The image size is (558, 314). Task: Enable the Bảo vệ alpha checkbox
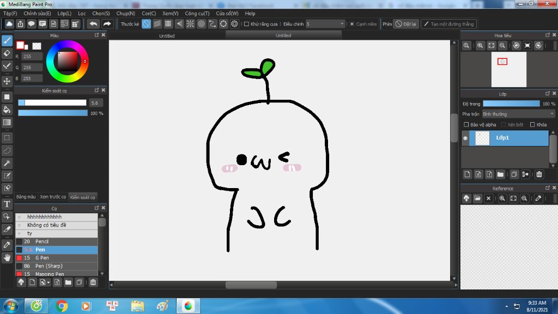466,125
